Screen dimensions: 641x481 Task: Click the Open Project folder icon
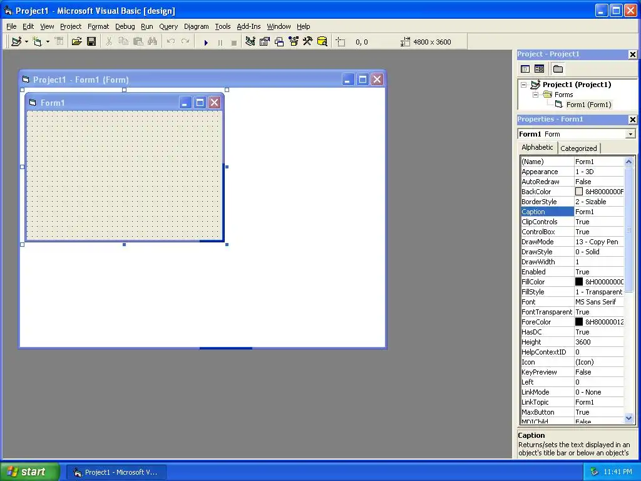76,41
